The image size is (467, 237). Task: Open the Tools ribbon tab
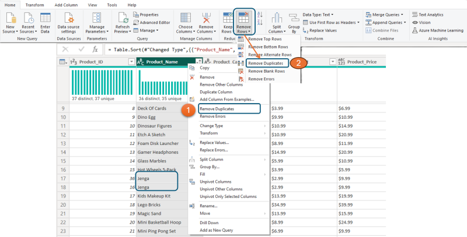[x=112, y=5]
